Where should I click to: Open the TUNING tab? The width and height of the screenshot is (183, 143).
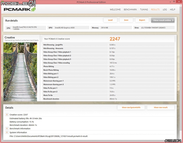click(144, 9)
